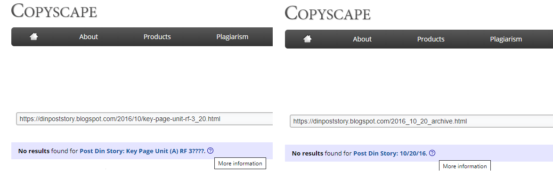Click right Copyscape logo
The width and height of the screenshot is (553, 172).
click(x=328, y=13)
